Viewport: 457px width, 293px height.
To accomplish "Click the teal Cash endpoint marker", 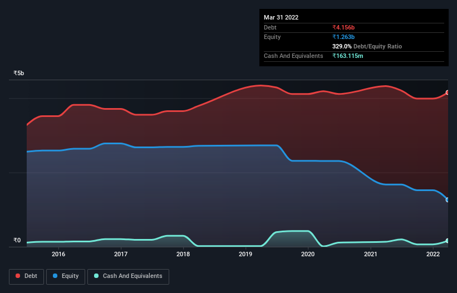I will click(448, 241).
